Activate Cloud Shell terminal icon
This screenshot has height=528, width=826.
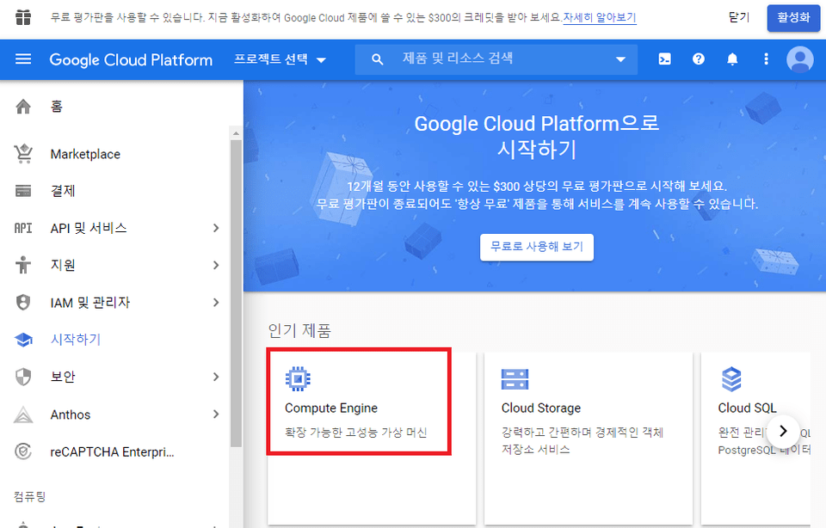[x=664, y=59]
